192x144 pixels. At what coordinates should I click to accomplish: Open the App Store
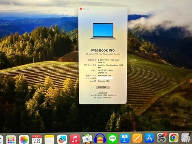[149, 138]
